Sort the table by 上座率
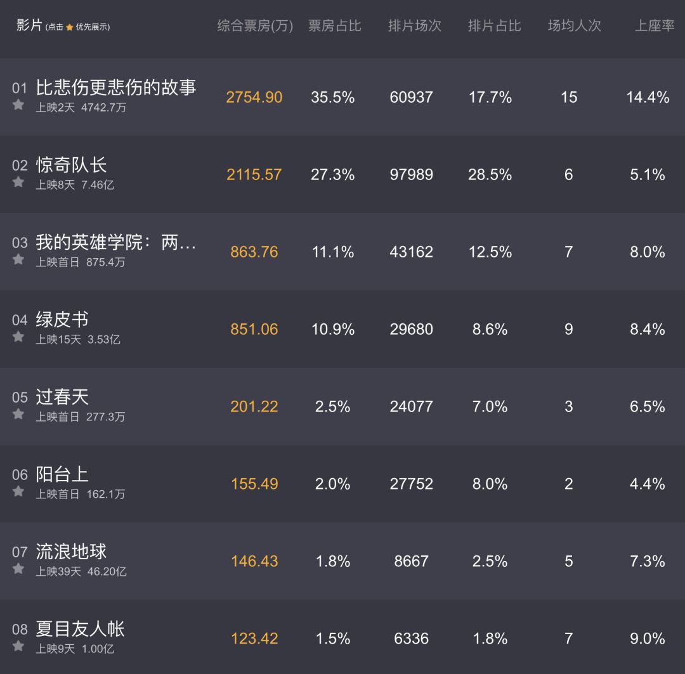This screenshot has width=685, height=674. [655, 26]
